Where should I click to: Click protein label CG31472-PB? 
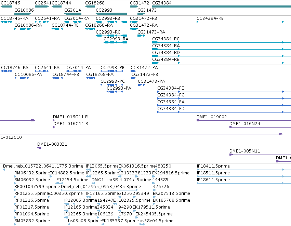pos(145,75)
